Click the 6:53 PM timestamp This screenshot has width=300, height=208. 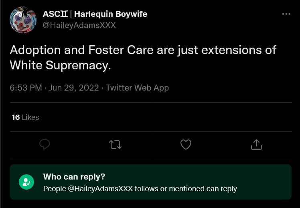click(26, 88)
